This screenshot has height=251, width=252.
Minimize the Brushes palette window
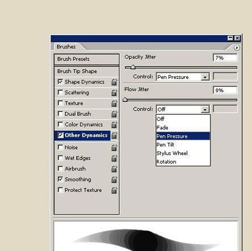coord(230,38)
